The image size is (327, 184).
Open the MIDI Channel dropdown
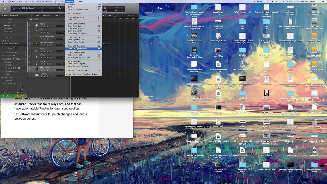pos(19,56)
